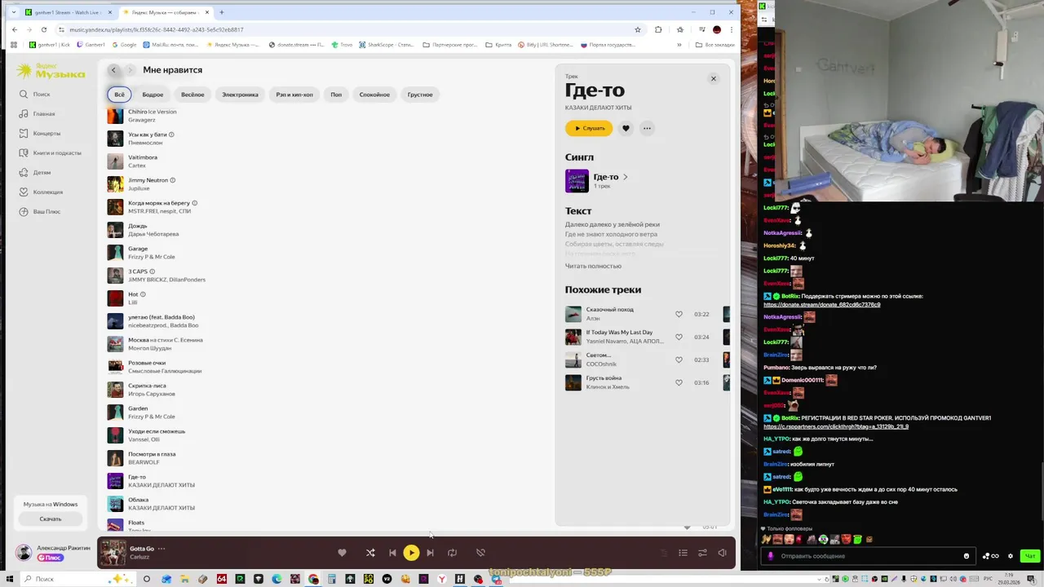The image size is (1044, 587).
Task: Expand the Где-то single chevron
Action: click(626, 177)
